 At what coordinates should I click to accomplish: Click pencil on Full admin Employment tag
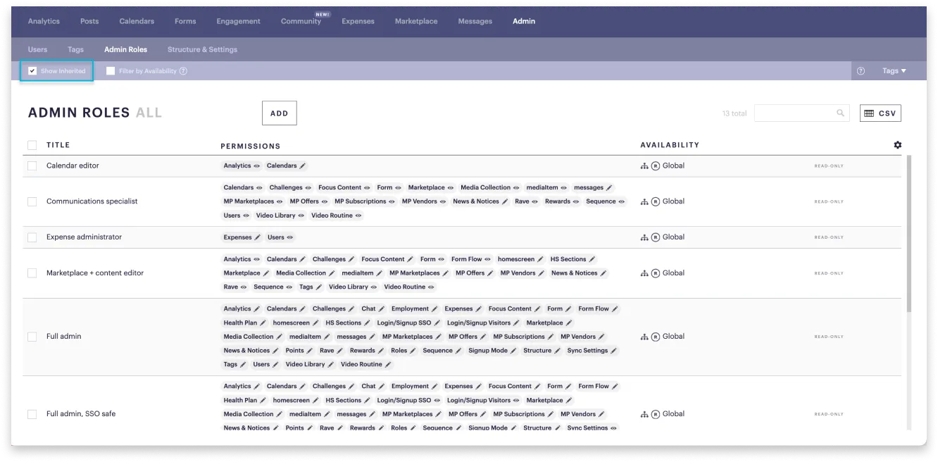click(x=435, y=309)
